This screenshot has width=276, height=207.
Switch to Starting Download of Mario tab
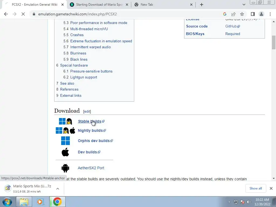coord(99,5)
